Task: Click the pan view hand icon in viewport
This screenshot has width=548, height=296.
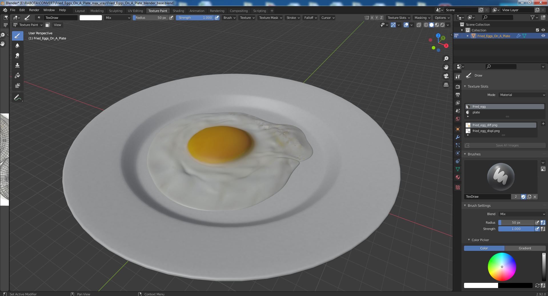Action: point(446,67)
